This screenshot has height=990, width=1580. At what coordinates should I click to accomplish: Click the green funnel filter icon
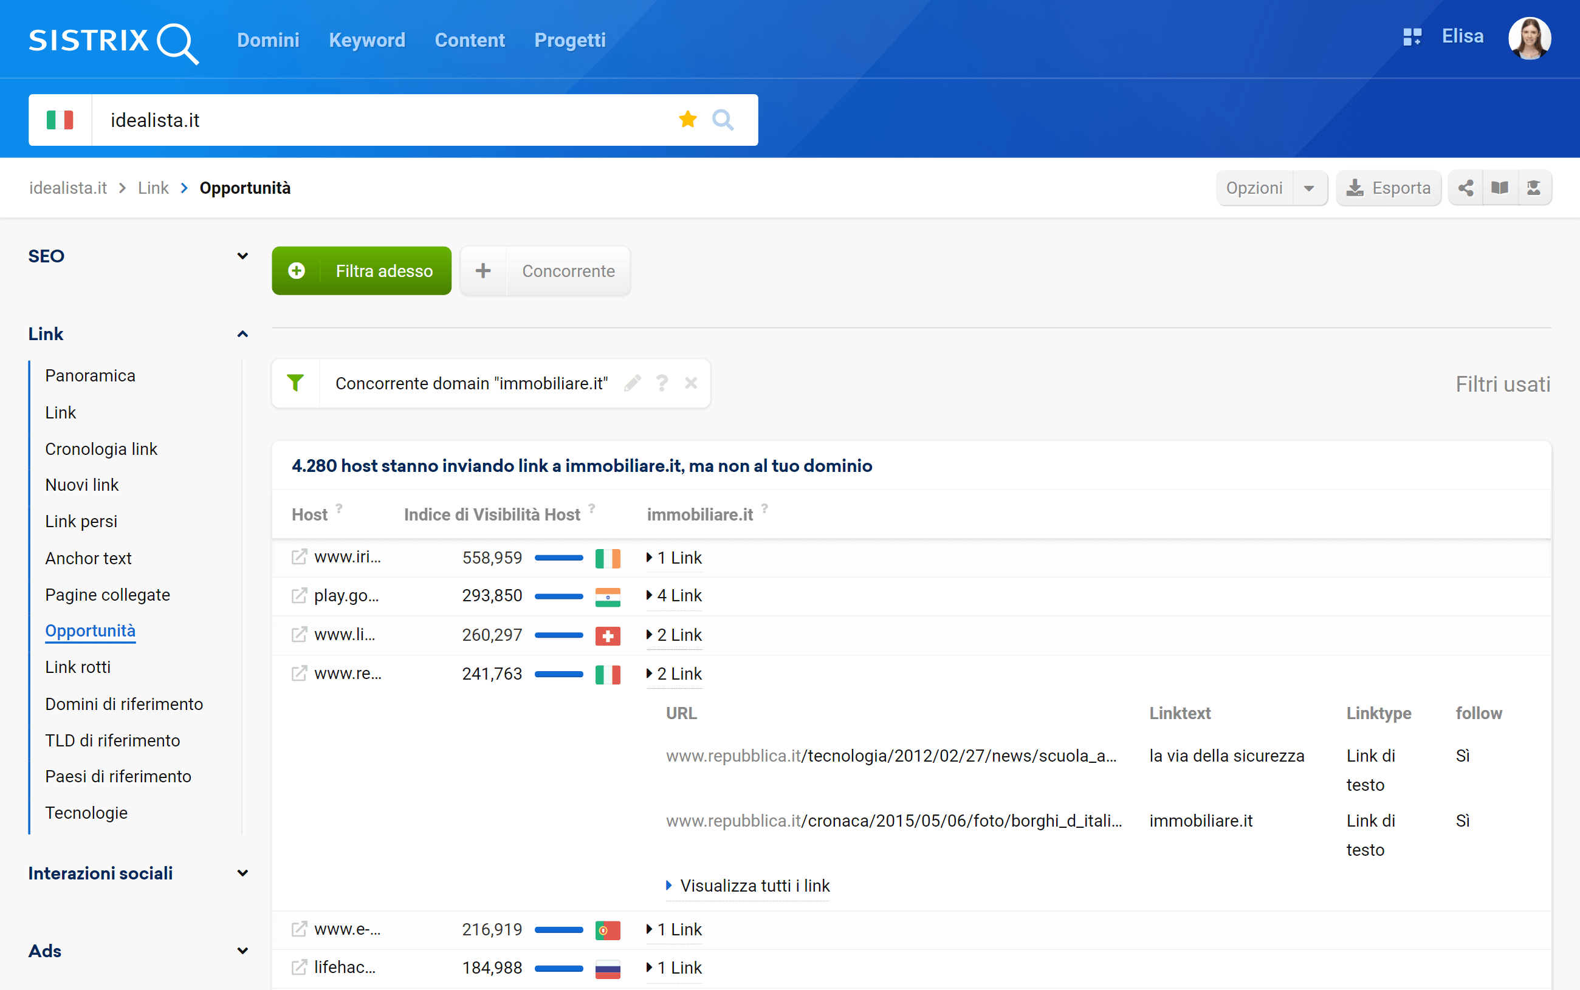[x=295, y=383]
